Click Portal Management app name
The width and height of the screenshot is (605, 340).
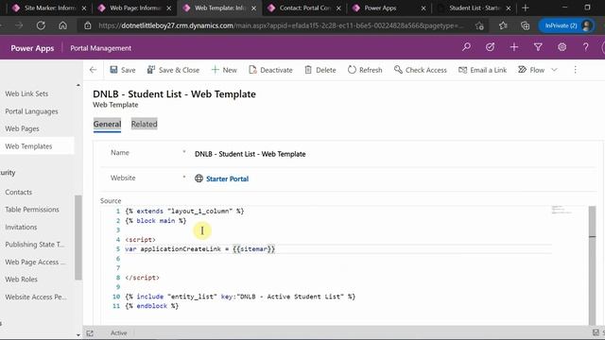101,48
